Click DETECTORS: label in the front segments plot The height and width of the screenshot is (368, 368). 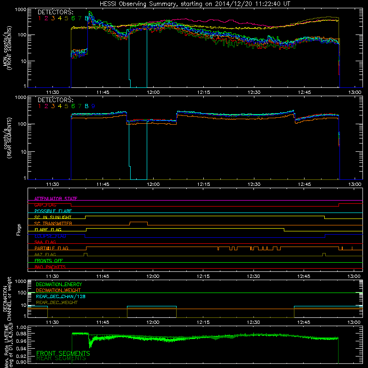[55, 12]
